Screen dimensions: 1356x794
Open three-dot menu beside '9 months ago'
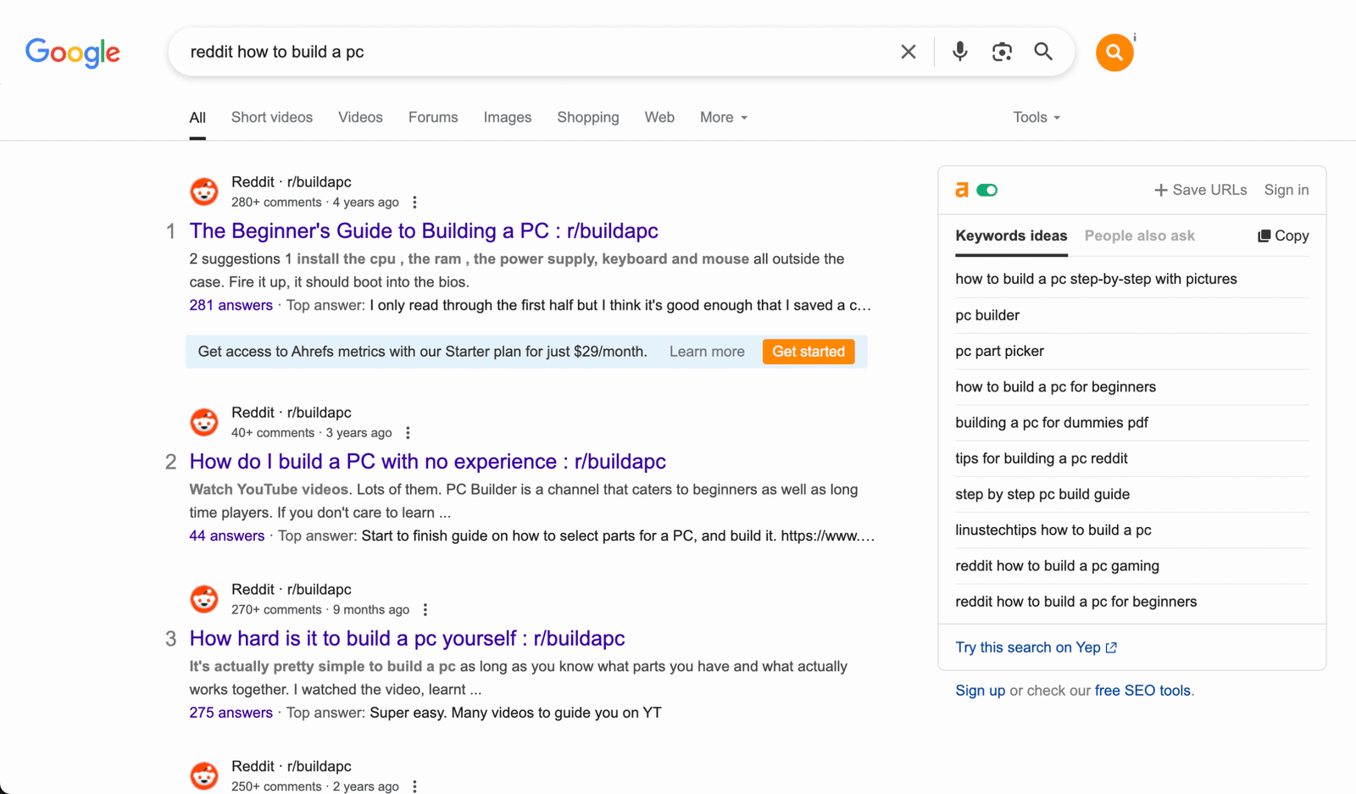(425, 610)
